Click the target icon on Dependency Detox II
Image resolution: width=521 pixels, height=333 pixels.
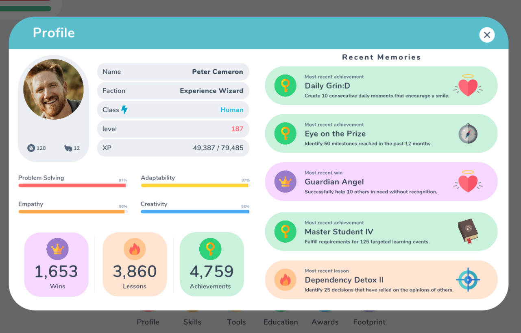[469, 280]
